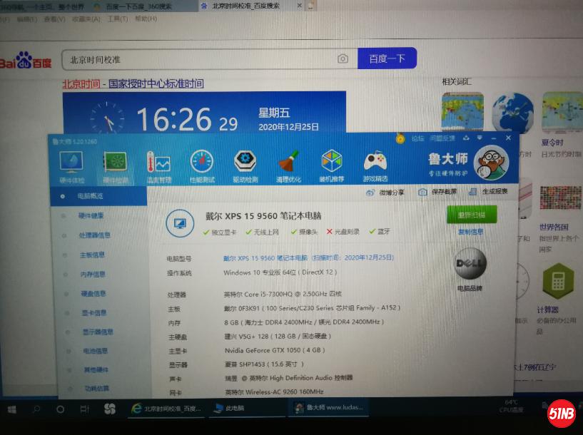This screenshot has height=435, width=583.
Task: Click the Cortana circle taskbar icon
Action: [x=60, y=409]
